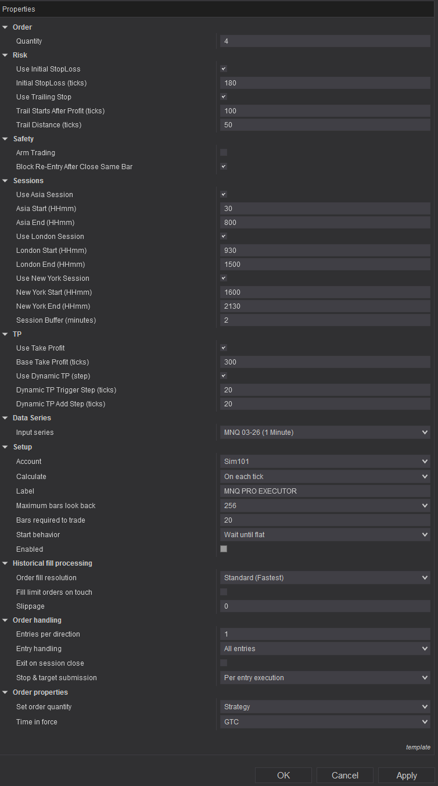Image resolution: width=438 pixels, height=786 pixels.
Task: Collapse the Order section triangle
Action: pyautogui.click(x=5, y=27)
